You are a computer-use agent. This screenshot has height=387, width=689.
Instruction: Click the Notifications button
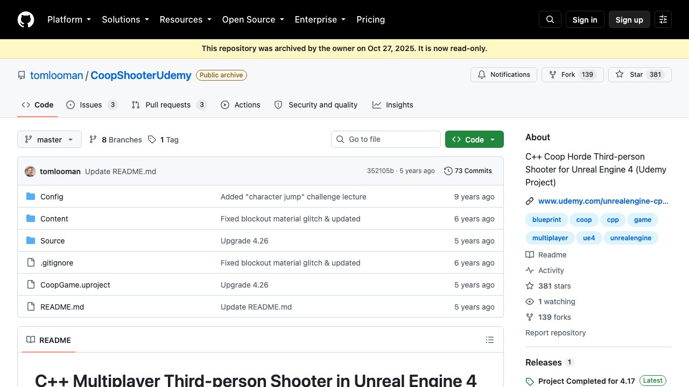click(x=504, y=75)
